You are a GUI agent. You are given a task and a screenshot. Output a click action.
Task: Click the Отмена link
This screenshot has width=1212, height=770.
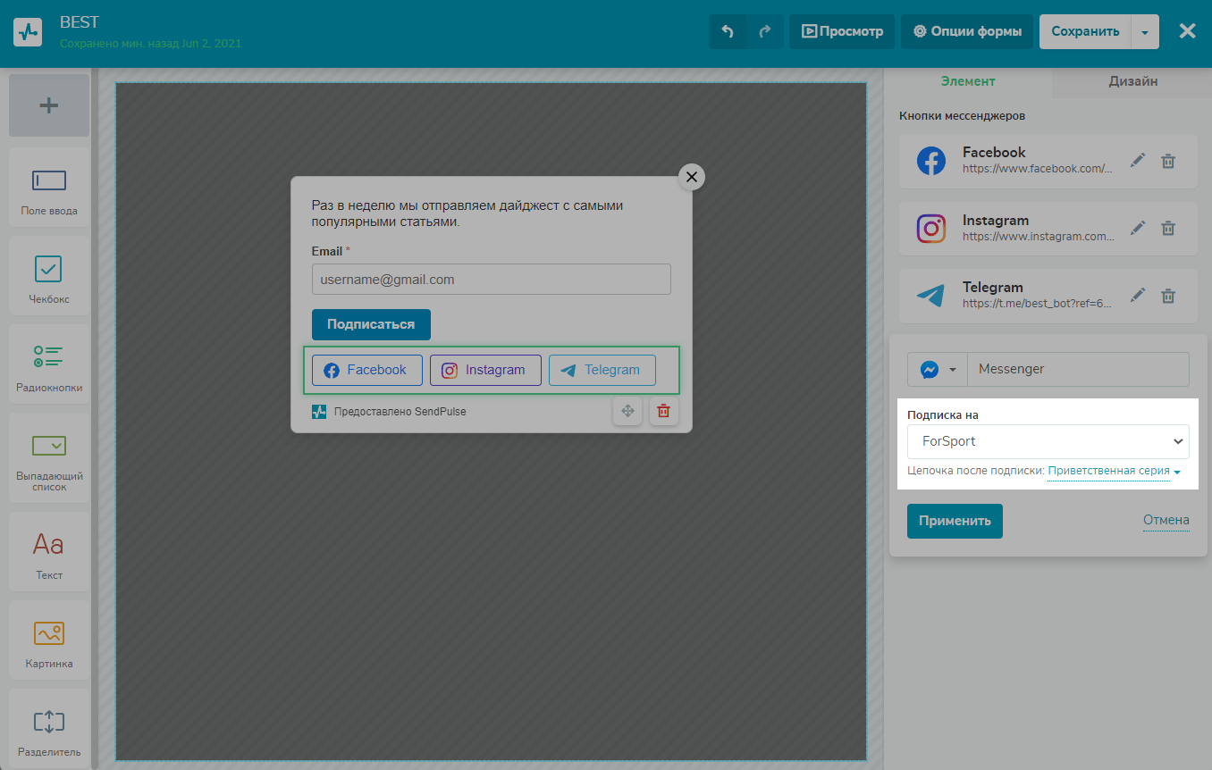(x=1166, y=520)
